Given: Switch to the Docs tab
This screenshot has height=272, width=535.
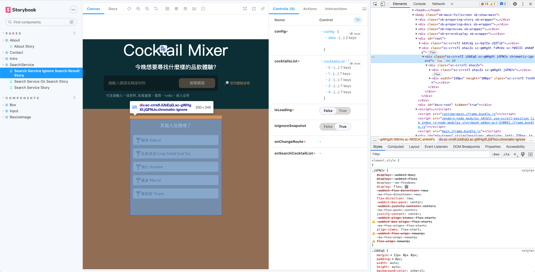Looking at the screenshot, I should point(113,9).
